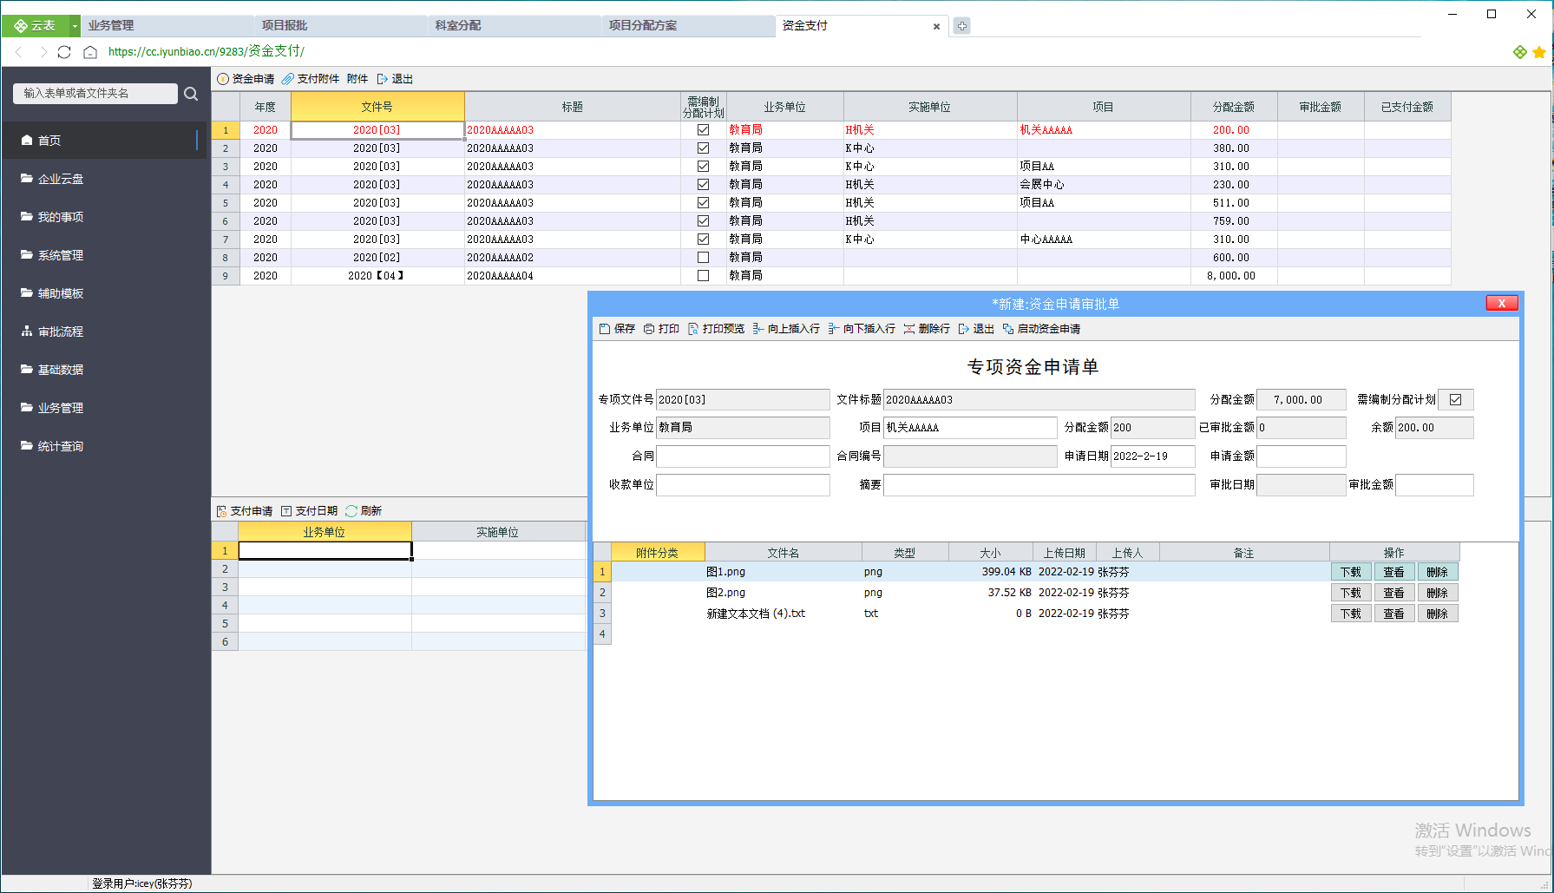Expand the 统计查询 folder in sidebar
This screenshot has width=1554, height=893.
61,446
